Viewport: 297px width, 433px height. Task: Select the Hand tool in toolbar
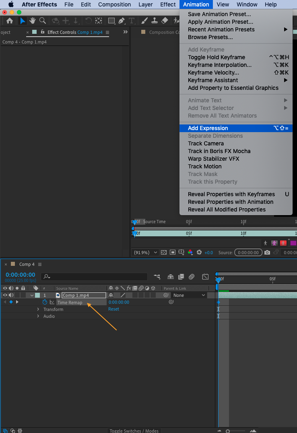point(32,21)
